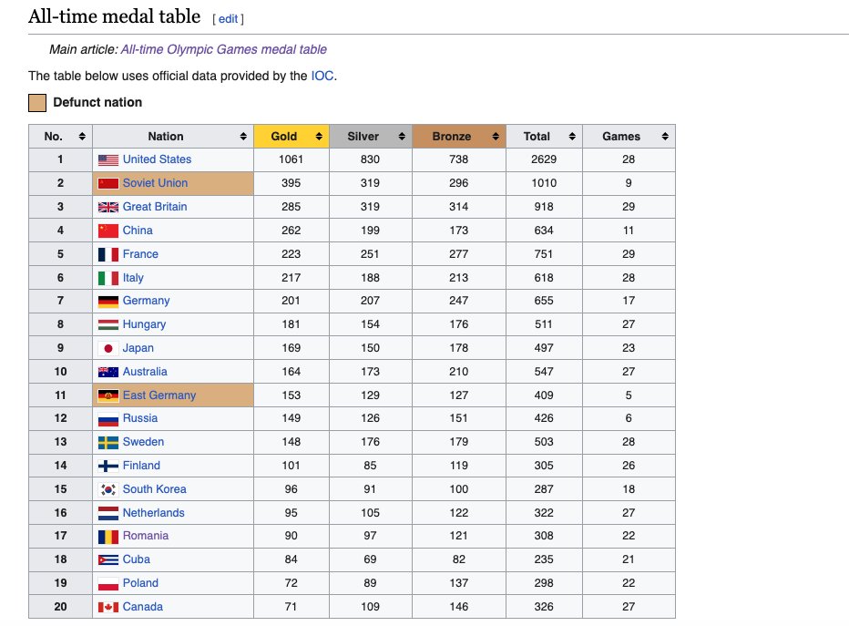The height and width of the screenshot is (626, 849).
Task: Click the Poland flag icon
Action: (x=108, y=584)
